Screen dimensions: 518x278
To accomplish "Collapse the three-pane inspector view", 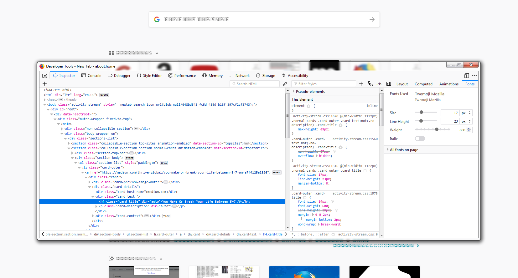I will [389, 84].
